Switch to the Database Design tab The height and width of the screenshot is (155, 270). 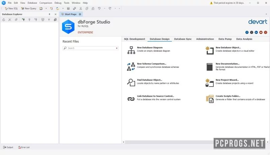point(160,39)
